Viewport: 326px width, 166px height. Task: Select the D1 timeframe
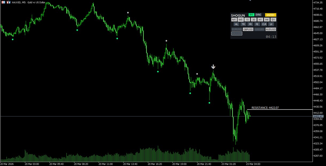pos(273,20)
